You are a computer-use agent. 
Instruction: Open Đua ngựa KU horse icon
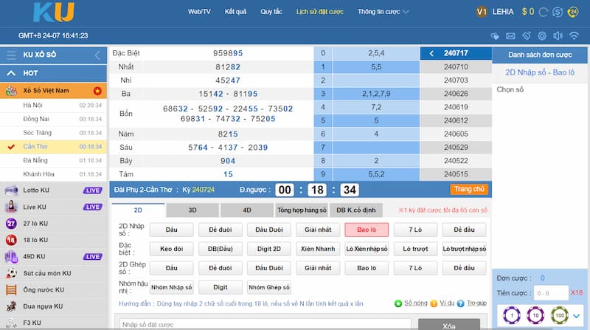(11, 306)
